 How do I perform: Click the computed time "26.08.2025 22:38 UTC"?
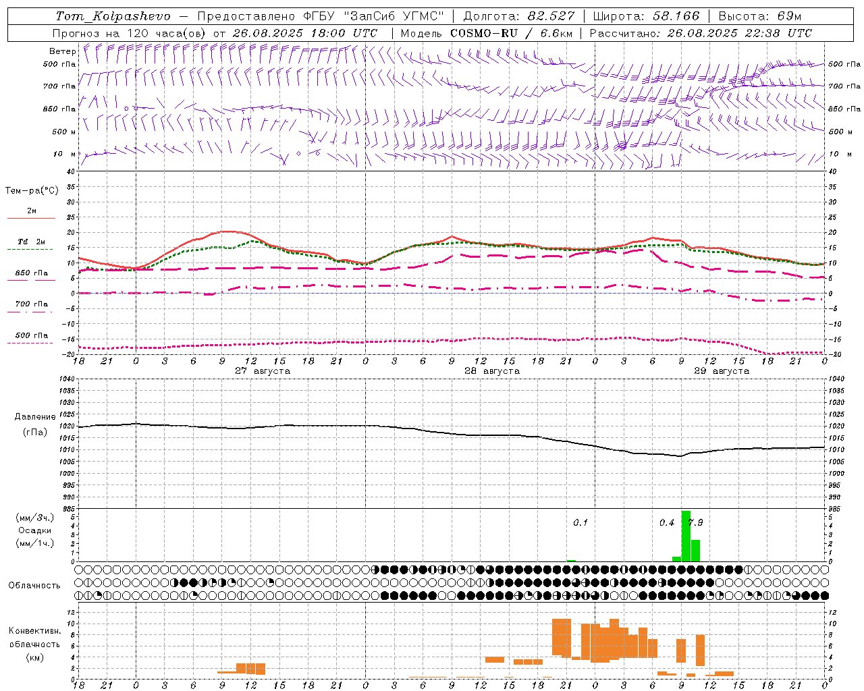coord(739,33)
